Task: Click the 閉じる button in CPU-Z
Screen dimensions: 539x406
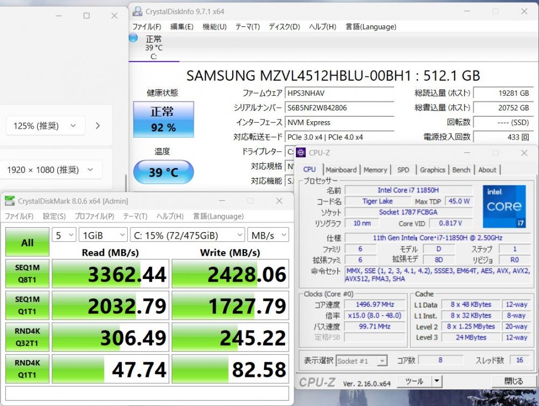Action: (513, 381)
